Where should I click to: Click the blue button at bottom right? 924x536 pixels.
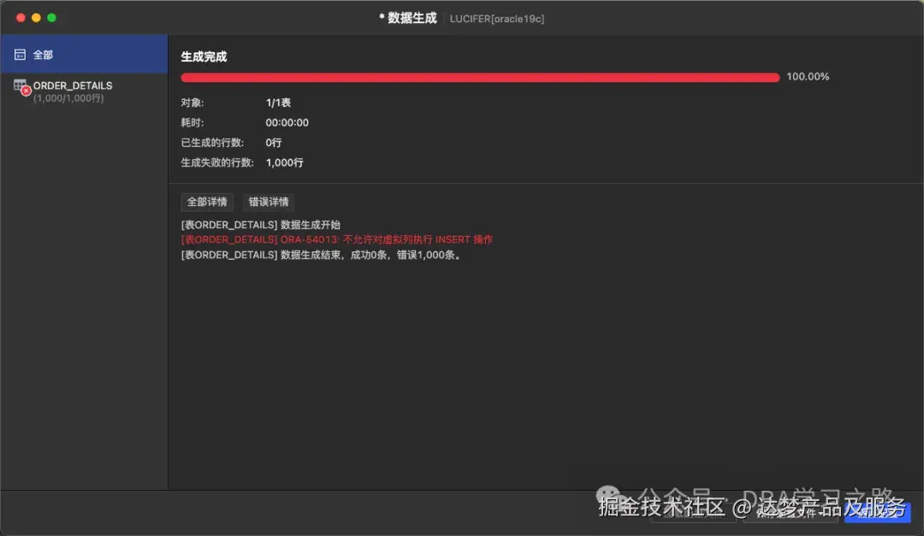click(x=878, y=512)
